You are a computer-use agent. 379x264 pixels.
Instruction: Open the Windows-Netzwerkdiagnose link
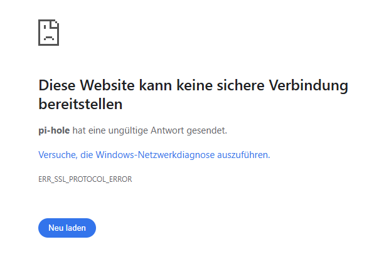(x=155, y=155)
